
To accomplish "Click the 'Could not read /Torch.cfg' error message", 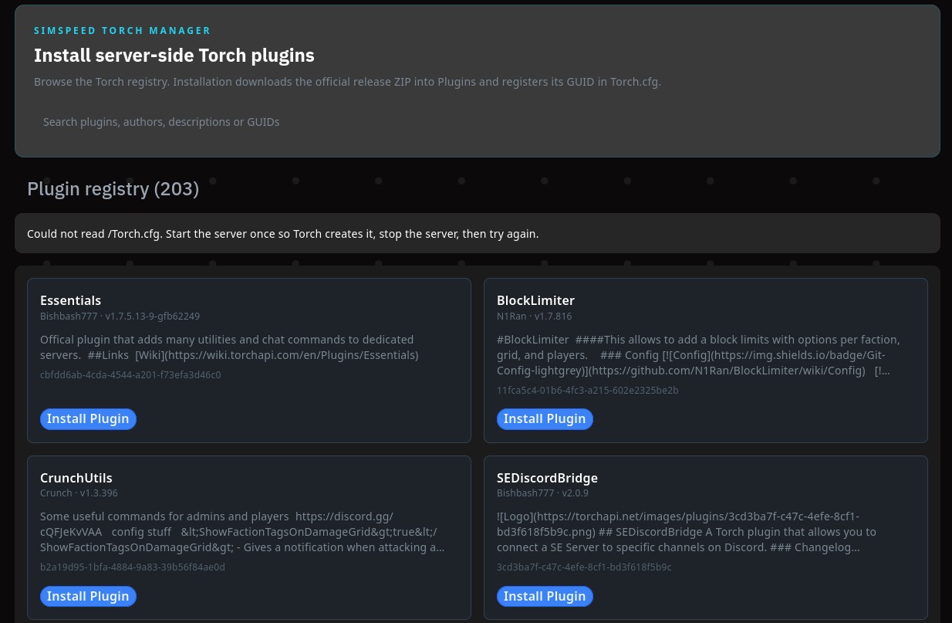I will [282, 233].
